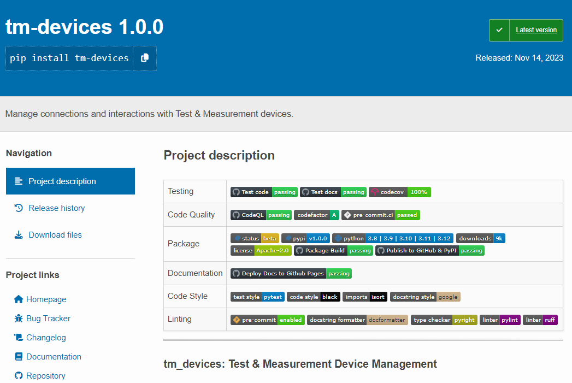Open the Package Build passing badge
The width and height of the screenshot is (572, 383).
click(333, 251)
